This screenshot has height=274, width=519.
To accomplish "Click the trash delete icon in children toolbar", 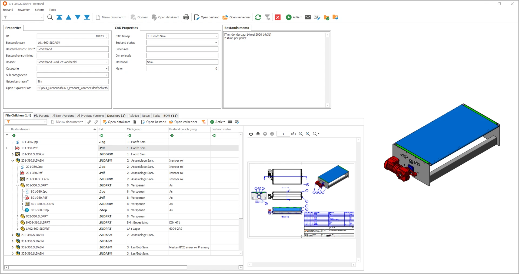I will [x=135, y=122].
